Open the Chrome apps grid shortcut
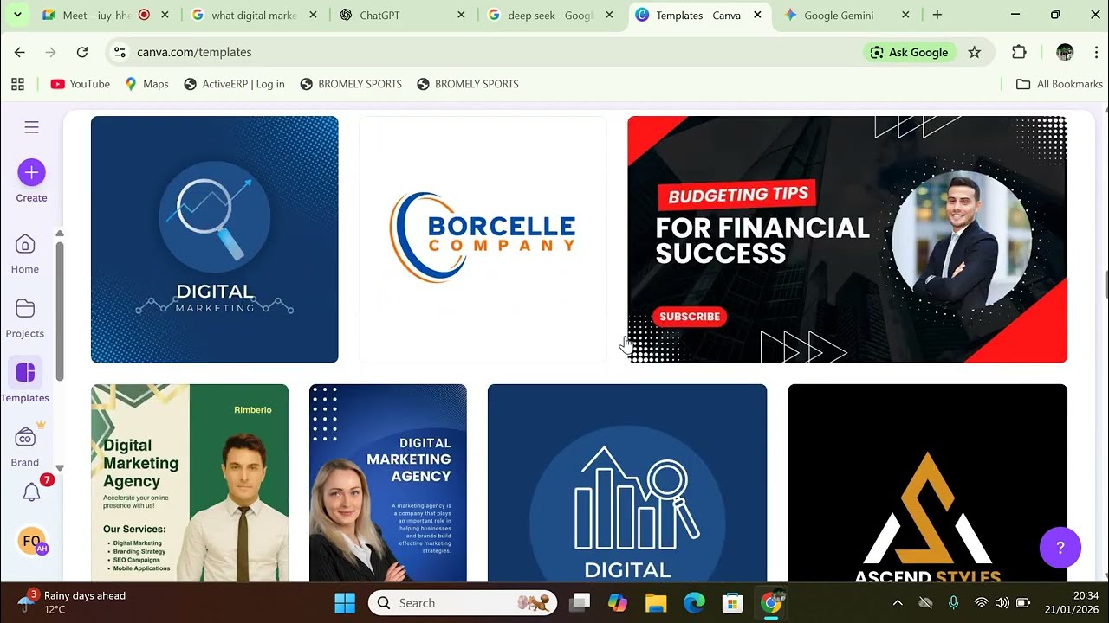Image resolution: width=1109 pixels, height=623 pixels. coord(17,84)
